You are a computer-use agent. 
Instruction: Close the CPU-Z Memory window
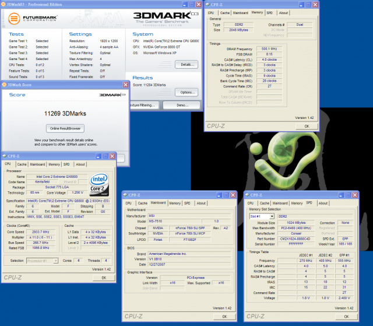click(315, 5)
